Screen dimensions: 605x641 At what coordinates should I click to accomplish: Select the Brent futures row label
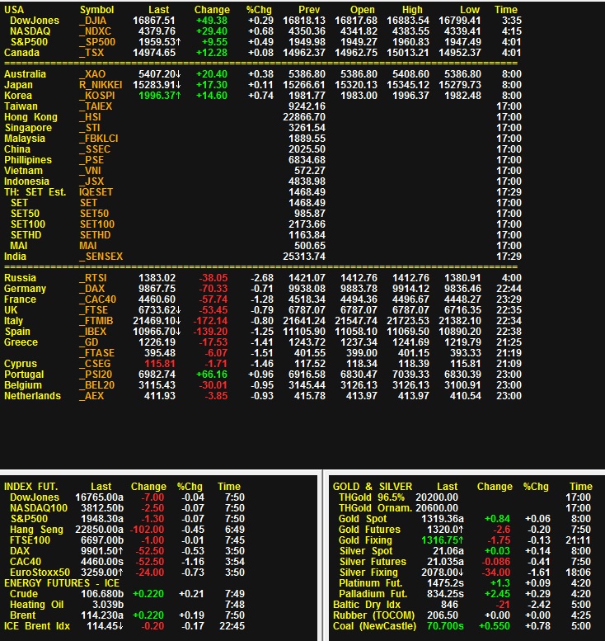click(x=23, y=615)
